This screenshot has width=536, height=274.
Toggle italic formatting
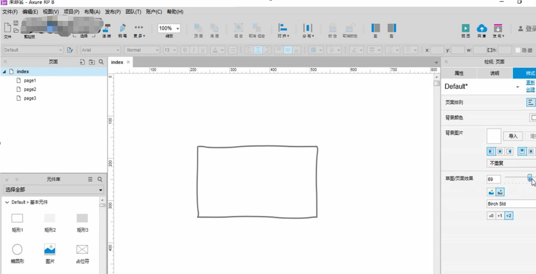click(x=194, y=50)
